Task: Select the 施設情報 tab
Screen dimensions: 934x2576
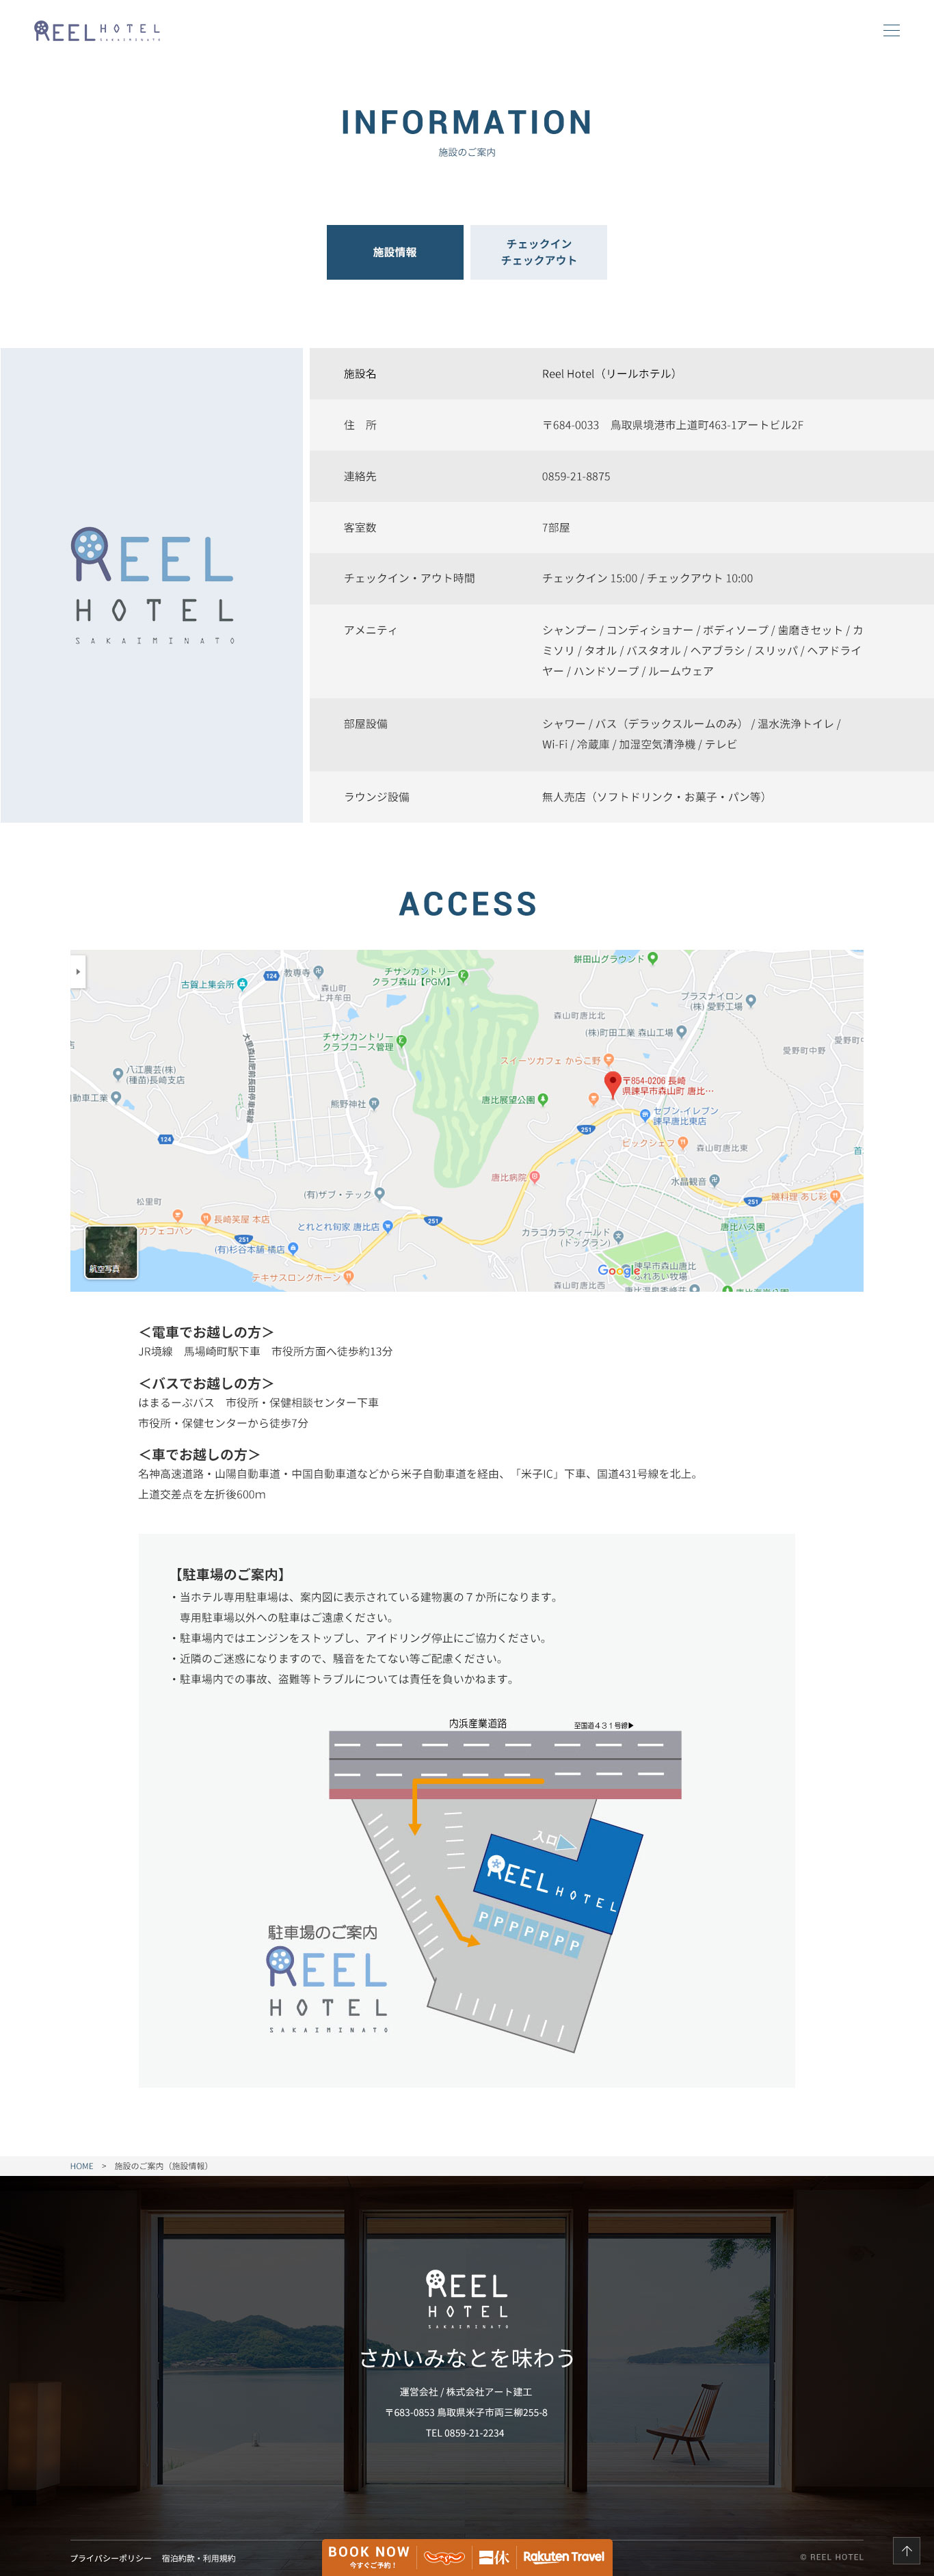Action: pyautogui.click(x=395, y=252)
